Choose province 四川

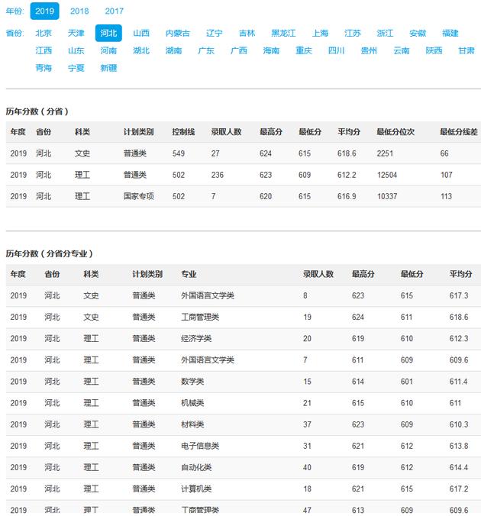[337, 50]
